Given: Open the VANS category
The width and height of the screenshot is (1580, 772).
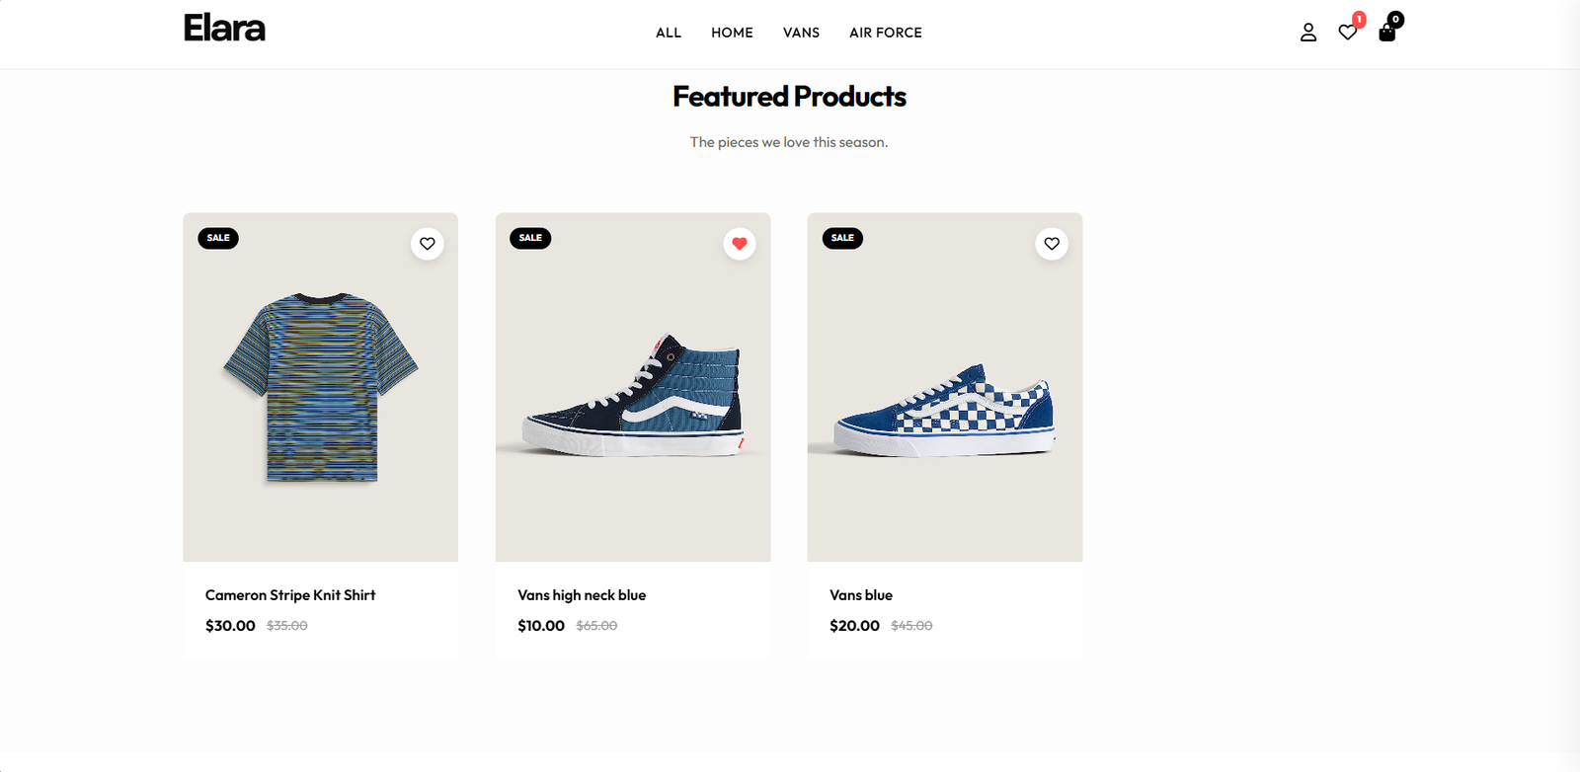Looking at the screenshot, I should click(801, 33).
